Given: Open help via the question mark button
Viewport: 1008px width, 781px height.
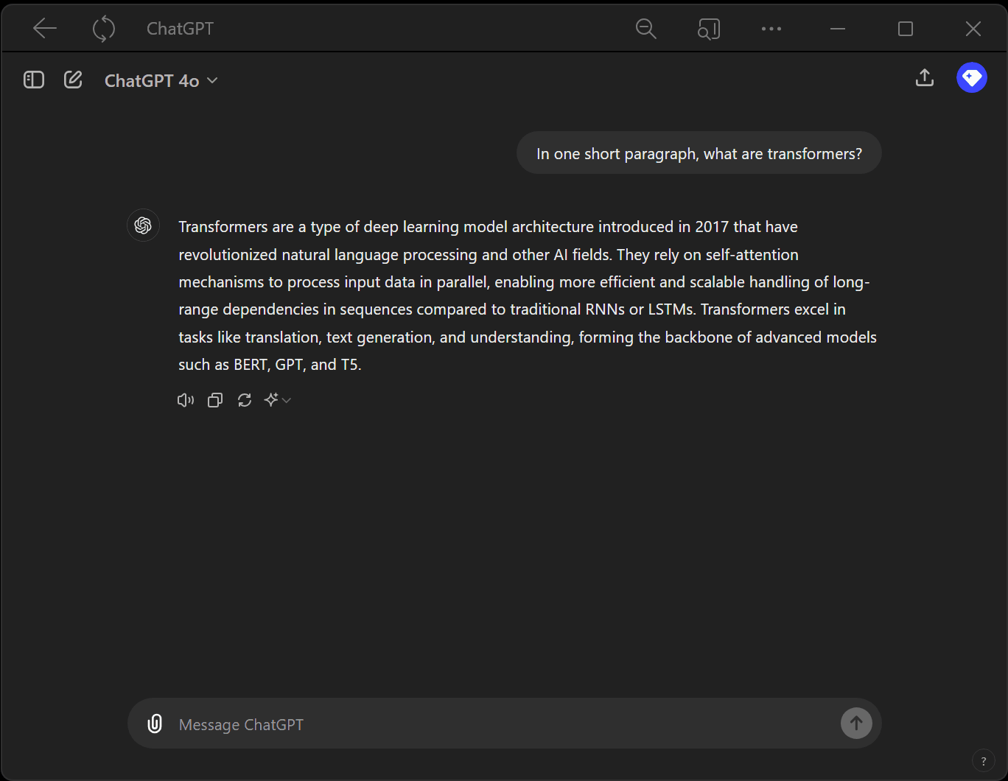Looking at the screenshot, I should click(x=984, y=761).
